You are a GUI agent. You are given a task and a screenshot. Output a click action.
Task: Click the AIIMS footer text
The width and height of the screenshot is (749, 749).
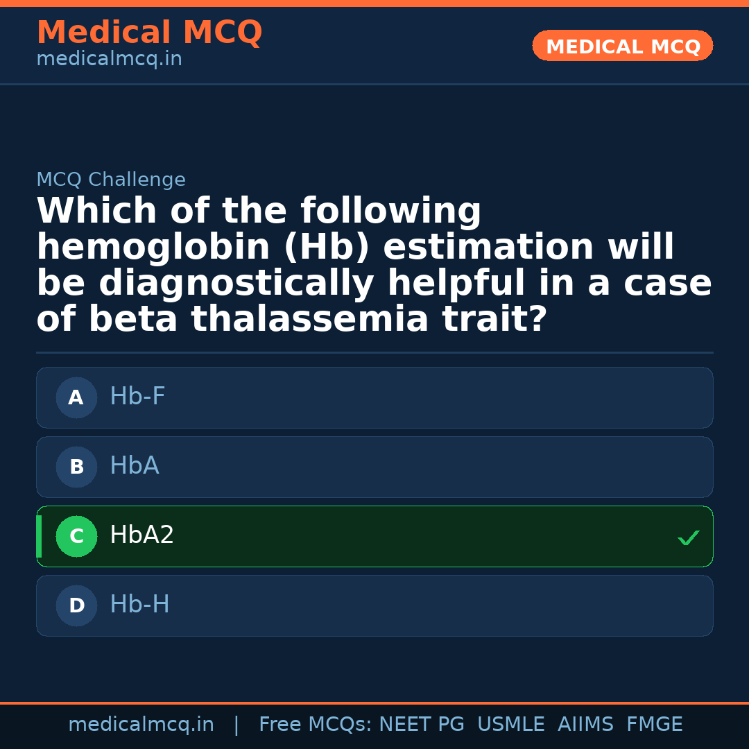[585, 725]
